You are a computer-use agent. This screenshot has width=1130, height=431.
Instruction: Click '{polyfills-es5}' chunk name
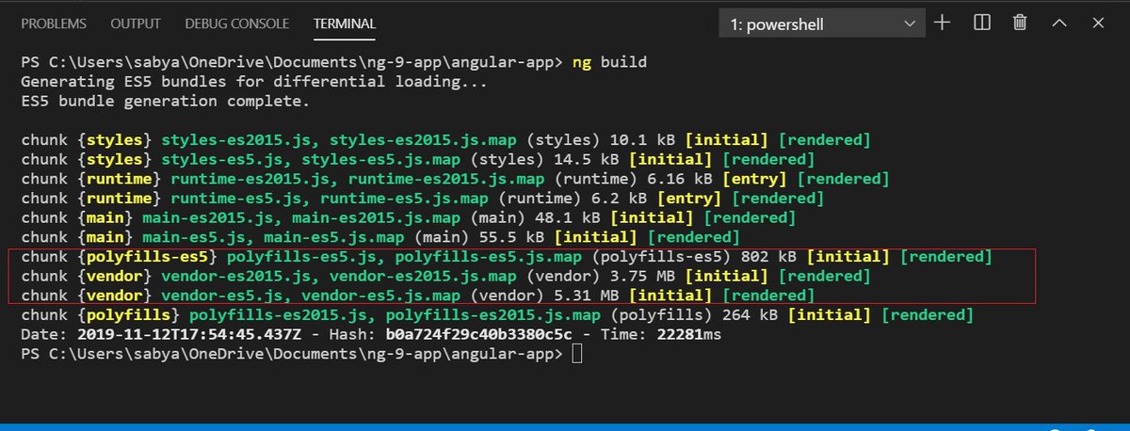tap(148, 257)
